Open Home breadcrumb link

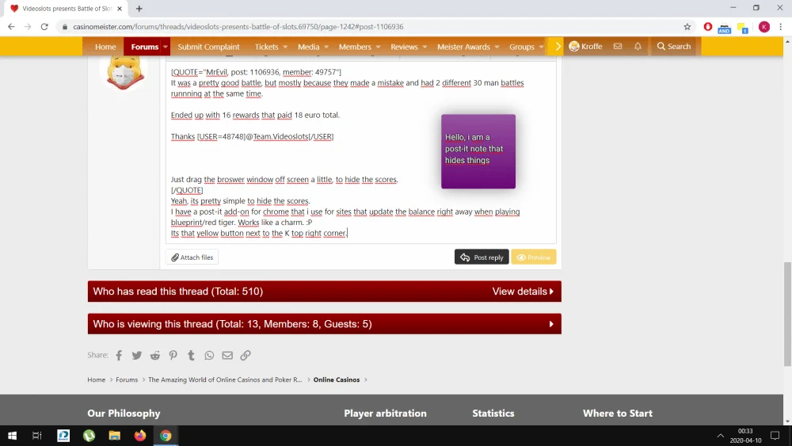(96, 379)
